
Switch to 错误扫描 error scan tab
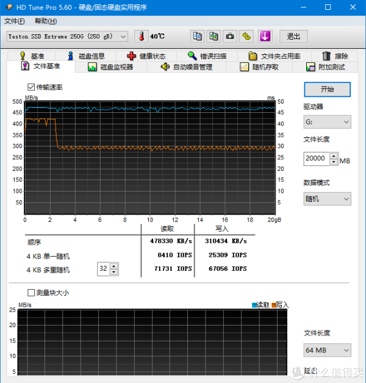click(x=207, y=56)
